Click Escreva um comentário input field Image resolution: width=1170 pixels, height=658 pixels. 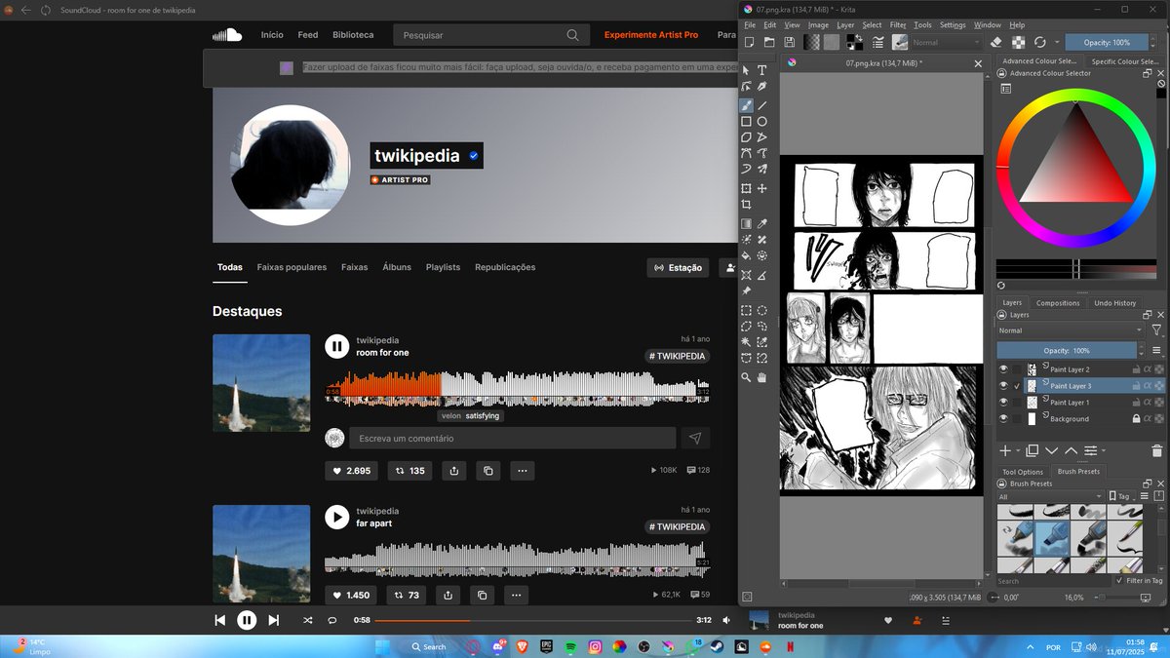[513, 439]
